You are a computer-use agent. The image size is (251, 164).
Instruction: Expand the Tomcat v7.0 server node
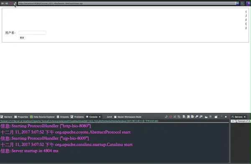pyautogui.click(x=233, y=121)
